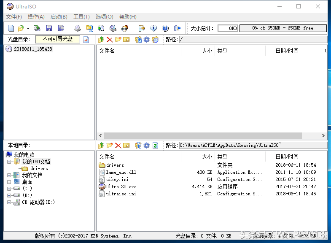
Task: Click the Burn CD/DVD image icon
Action: [x=125, y=28]
